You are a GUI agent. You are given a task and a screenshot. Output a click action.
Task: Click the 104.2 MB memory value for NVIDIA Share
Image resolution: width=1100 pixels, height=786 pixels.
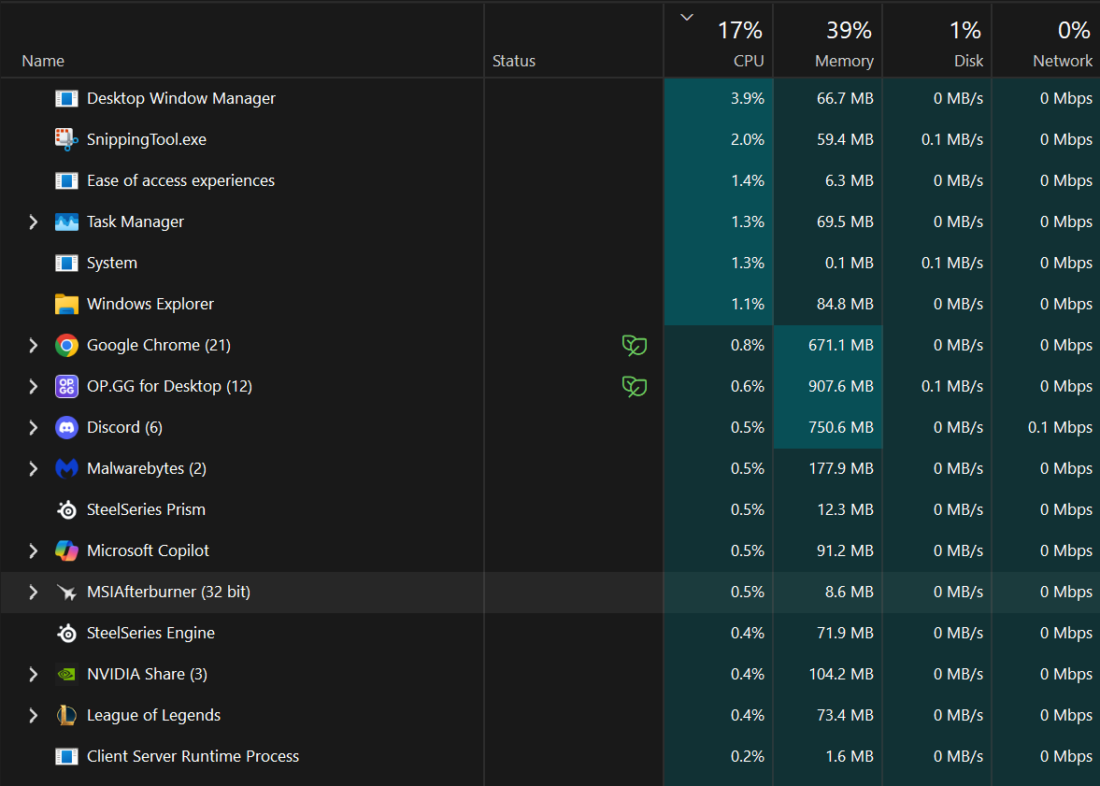coord(841,675)
